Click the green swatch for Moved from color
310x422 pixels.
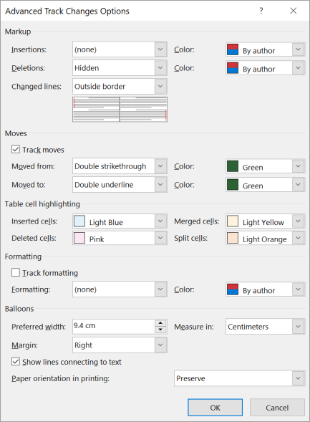tap(233, 166)
